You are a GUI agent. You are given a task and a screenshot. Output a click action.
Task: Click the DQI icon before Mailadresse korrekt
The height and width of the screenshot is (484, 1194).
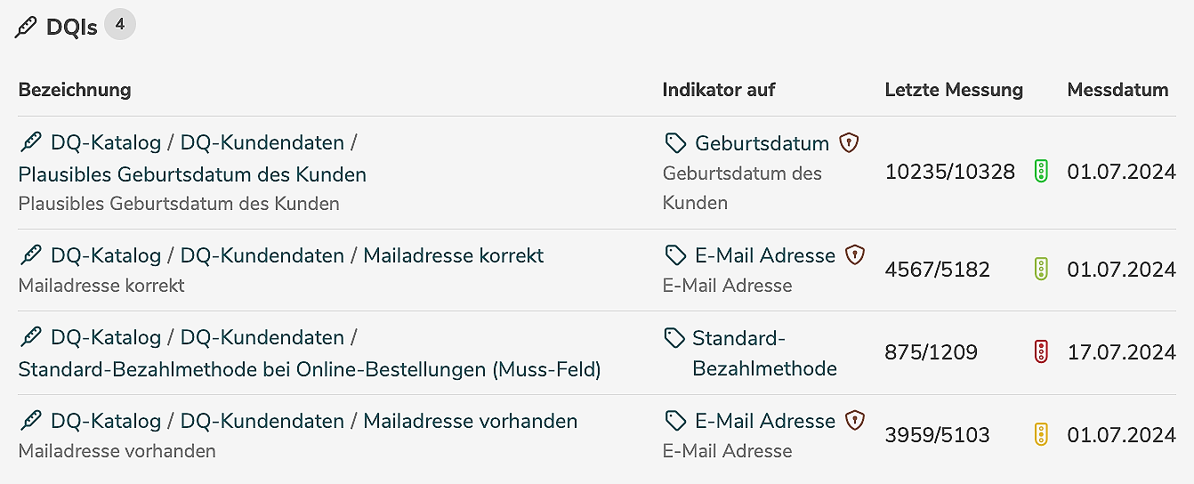(30, 255)
